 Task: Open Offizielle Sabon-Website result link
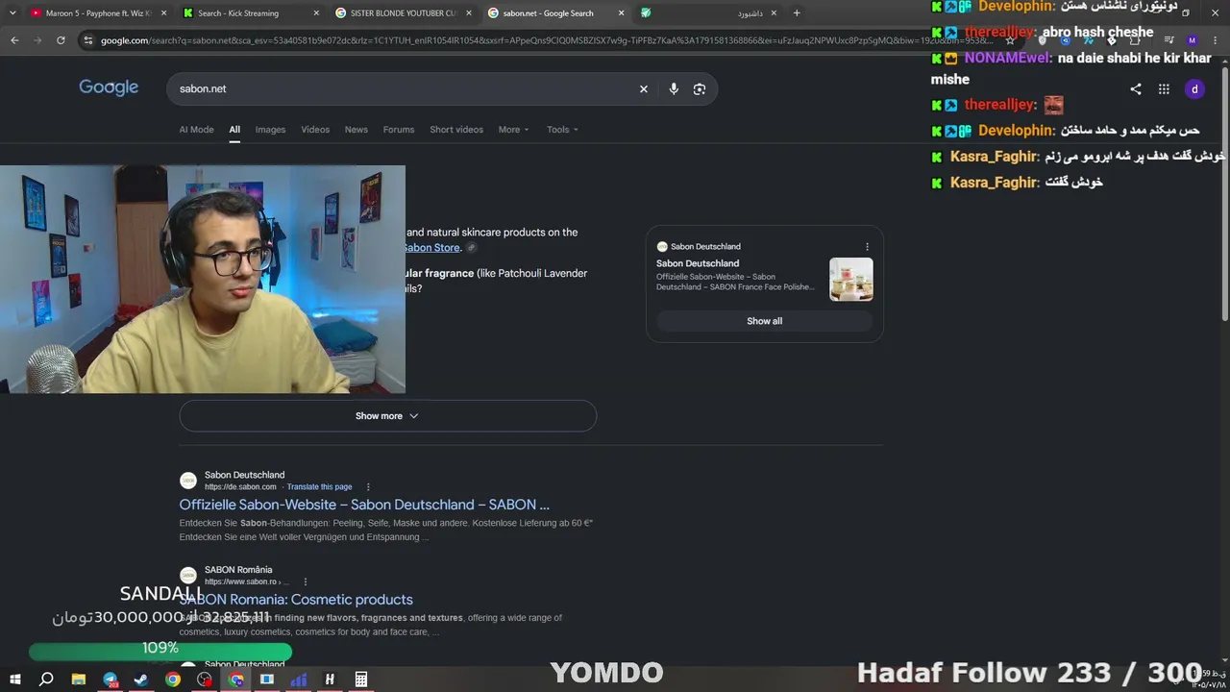pyautogui.click(x=364, y=505)
